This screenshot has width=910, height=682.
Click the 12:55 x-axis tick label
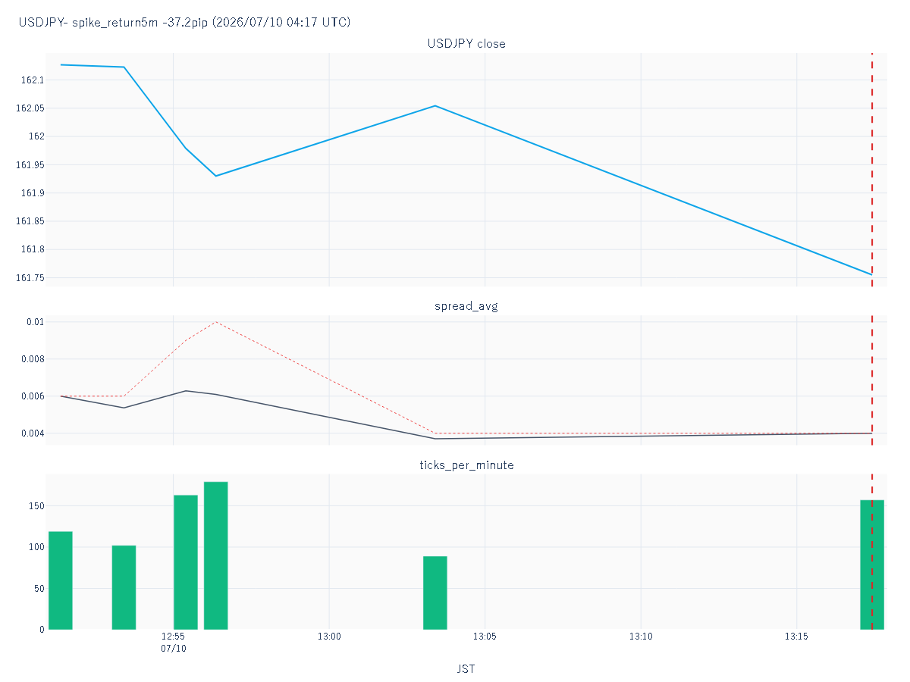(x=174, y=637)
